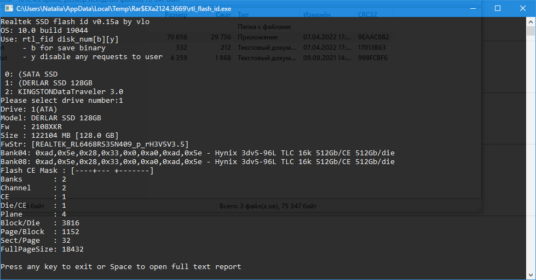Click the 'FullPageSize: 18432' line

point(42,249)
